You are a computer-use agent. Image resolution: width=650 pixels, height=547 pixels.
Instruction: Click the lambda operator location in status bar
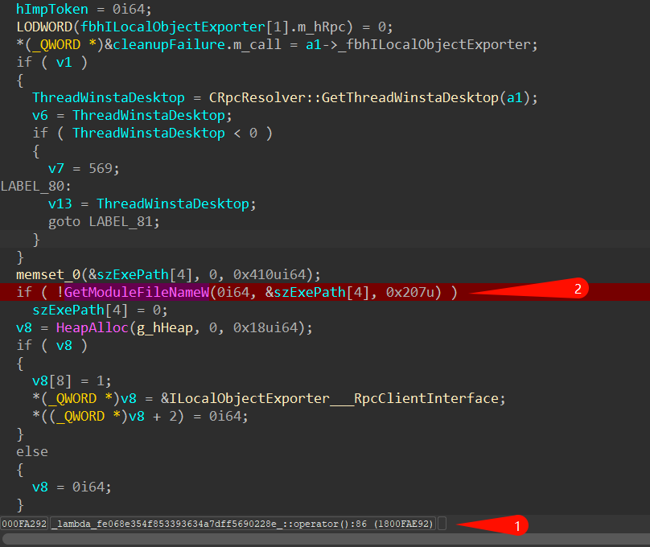click(242, 524)
